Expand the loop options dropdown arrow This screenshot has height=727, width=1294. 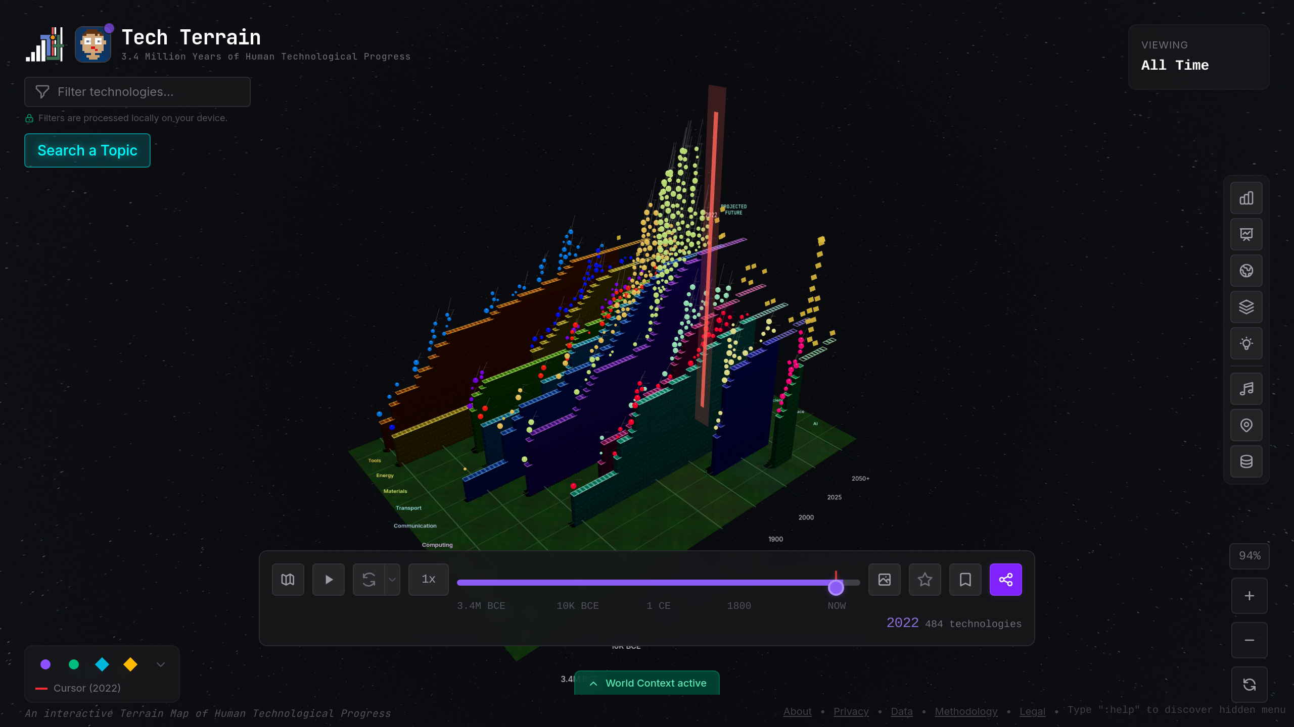[x=392, y=579]
